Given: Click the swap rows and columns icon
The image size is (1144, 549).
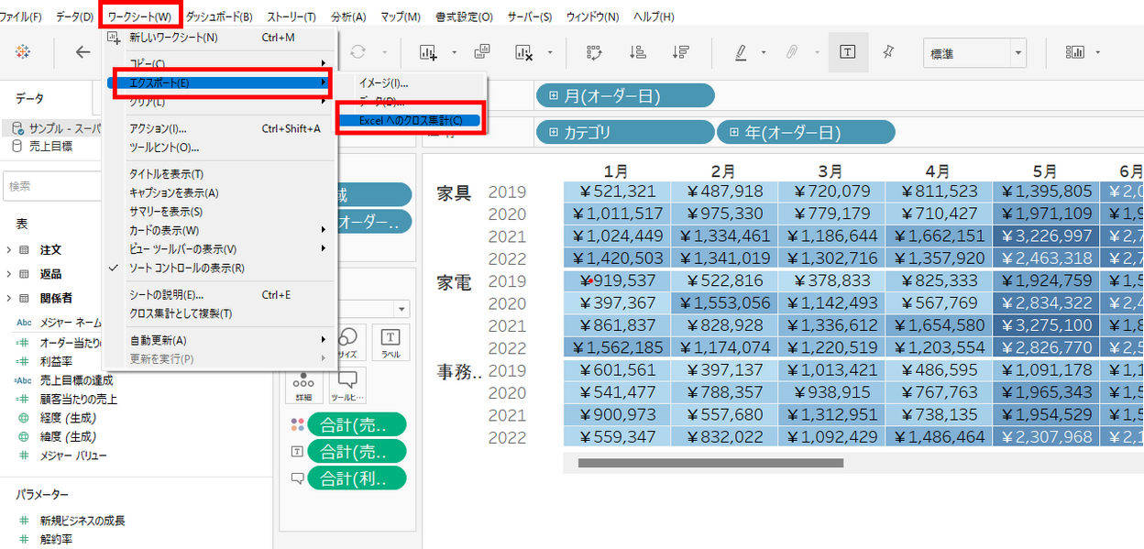Looking at the screenshot, I should pyautogui.click(x=595, y=52).
